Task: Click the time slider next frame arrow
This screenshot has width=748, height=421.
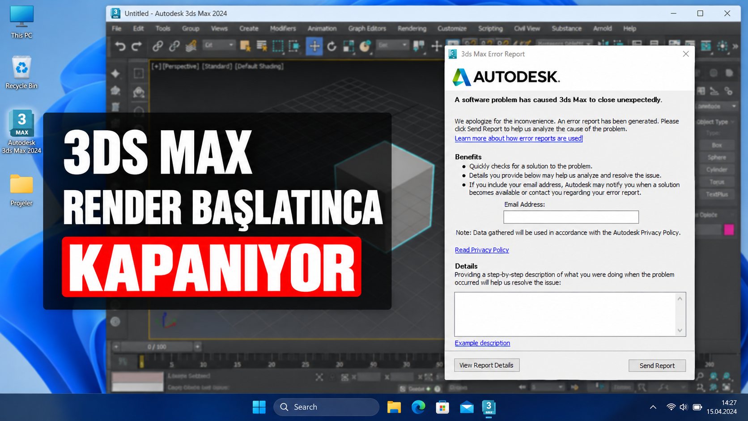Action: click(x=197, y=347)
